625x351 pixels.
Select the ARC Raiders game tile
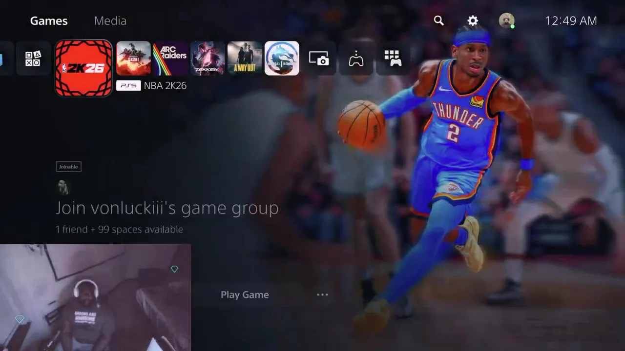(170, 58)
